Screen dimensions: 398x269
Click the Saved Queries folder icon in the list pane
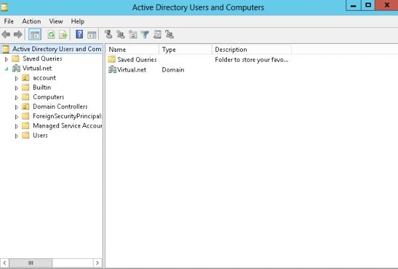(x=111, y=59)
